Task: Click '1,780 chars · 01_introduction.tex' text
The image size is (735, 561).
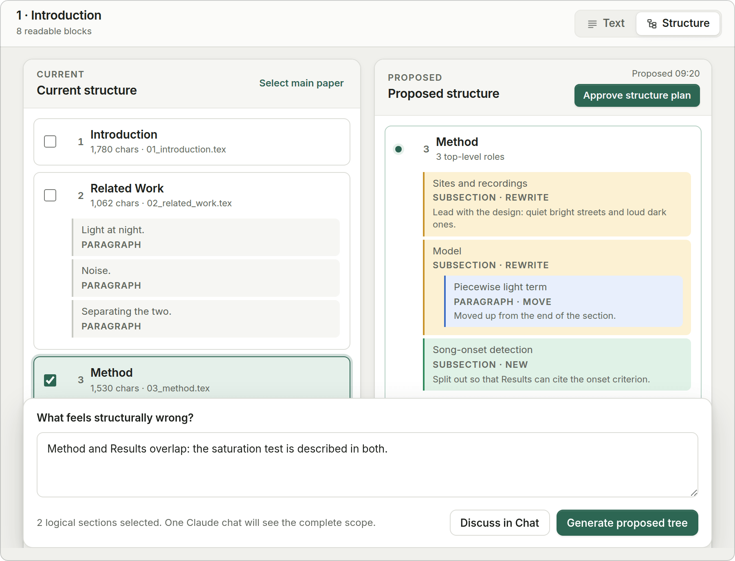Action: click(x=158, y=150)
